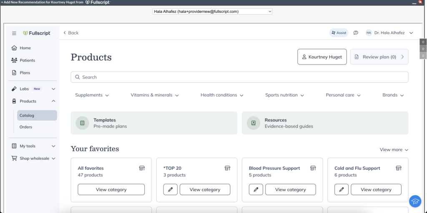Viewport: 427px width, 213px height.
Task: Click the Kourtney Huget patient button
Action: point(322,57)
